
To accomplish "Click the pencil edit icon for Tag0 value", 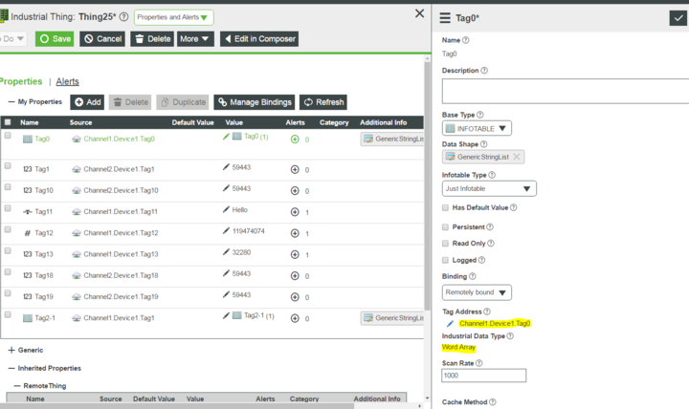I will point(226,137).
